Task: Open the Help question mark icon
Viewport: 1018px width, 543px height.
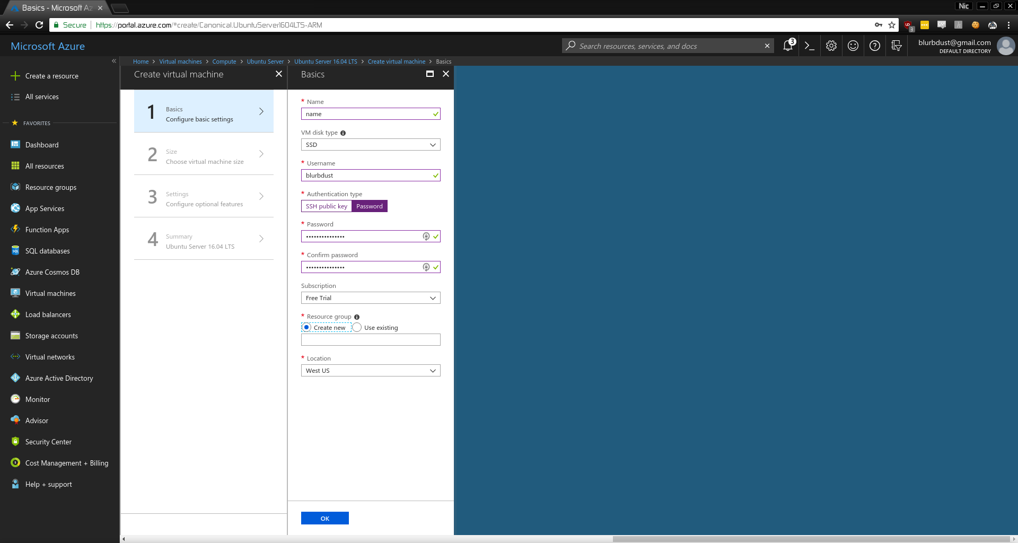Action: pyautogui.click(x=875, y=46)
